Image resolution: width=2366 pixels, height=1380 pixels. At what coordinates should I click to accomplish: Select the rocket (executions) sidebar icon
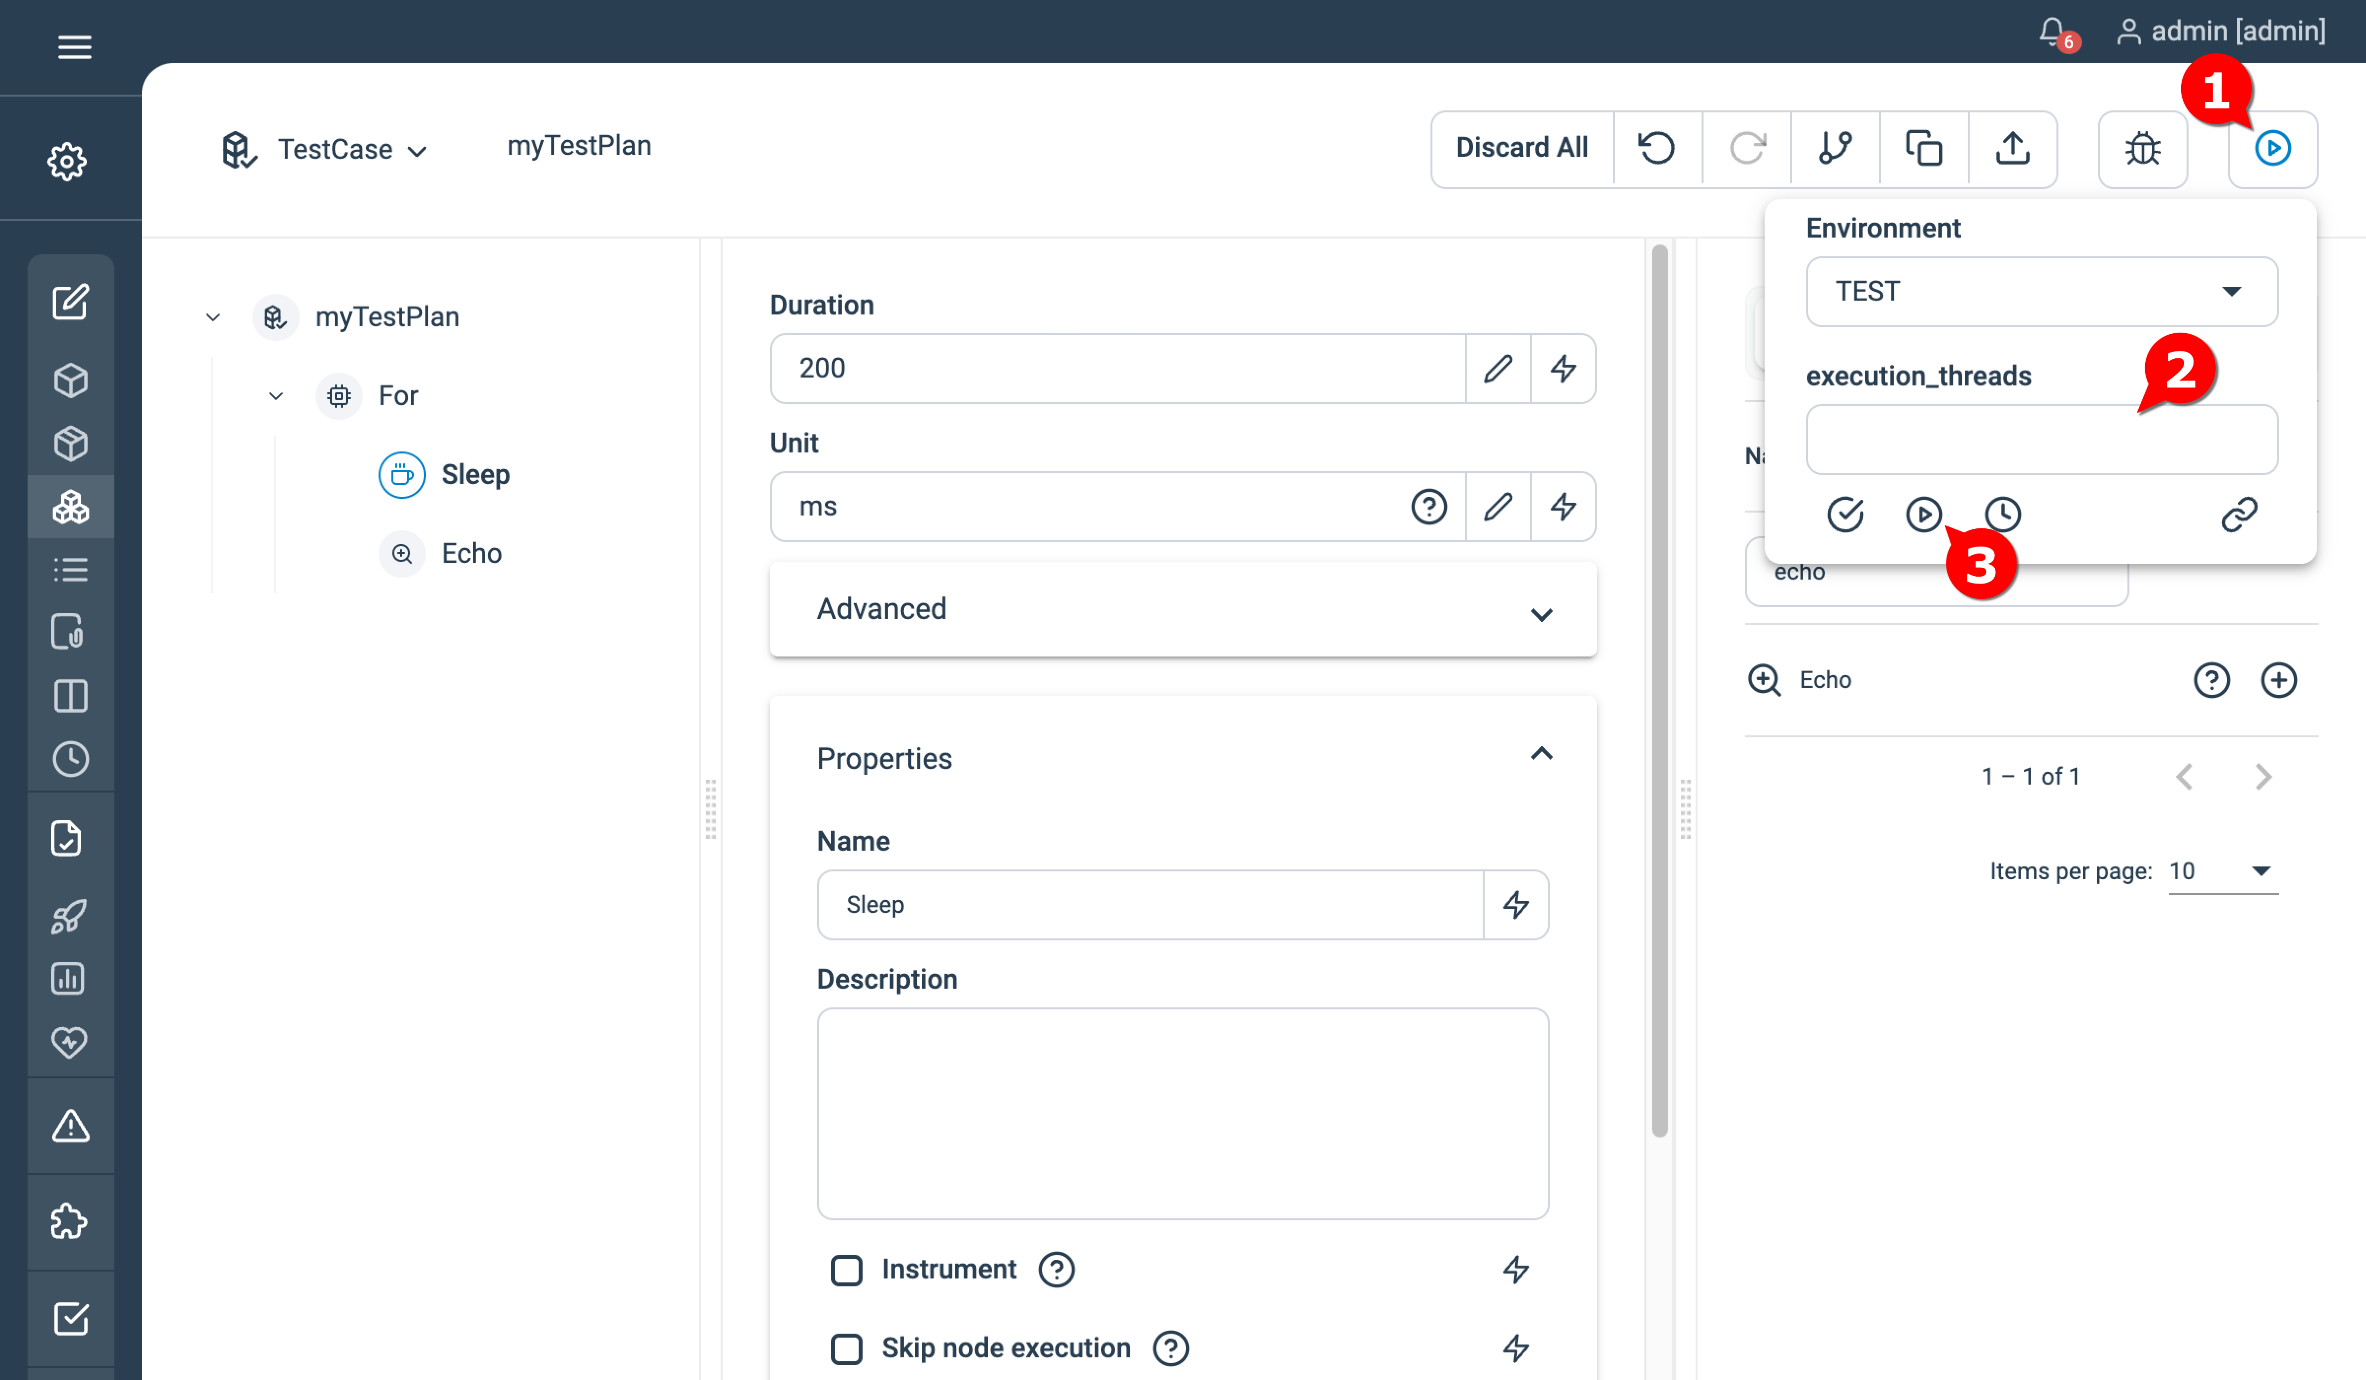70,916
